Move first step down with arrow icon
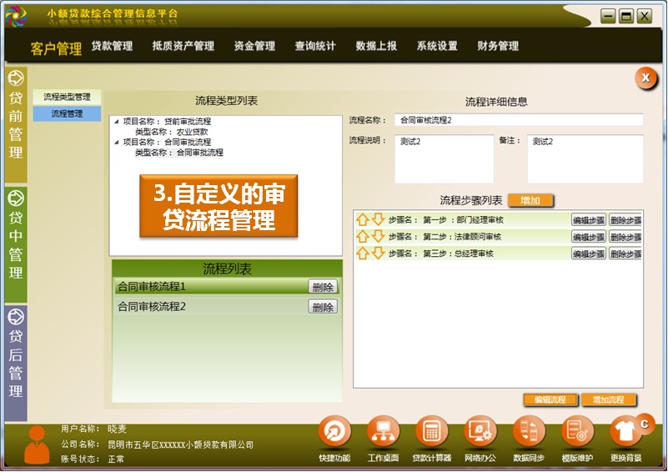Screen dimensions: 668x472 coord(378,220)
